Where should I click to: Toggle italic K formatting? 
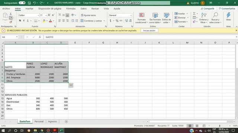24,21
